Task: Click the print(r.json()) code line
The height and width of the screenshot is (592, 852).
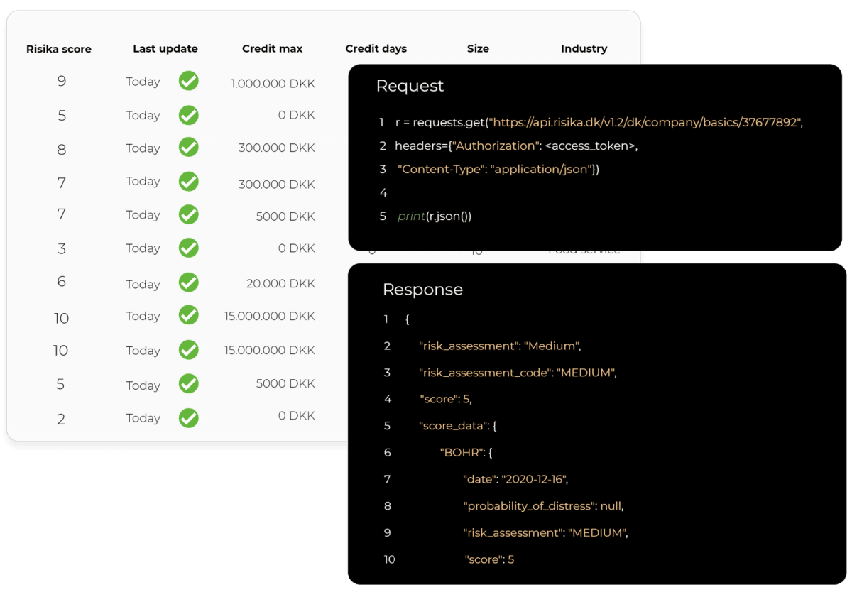Action: click(x=435, y=216)
